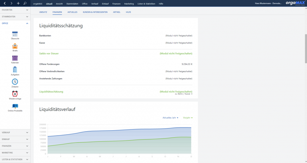Click the Kasse row label
The height and width of the screenshot is (163, 307).
42,43
